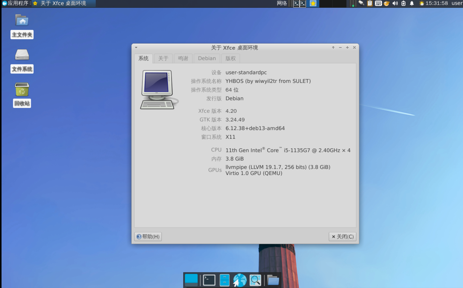The image size is (463, 288).
Task: Open the volume speaker tray icon
Action: pos(395,3)
